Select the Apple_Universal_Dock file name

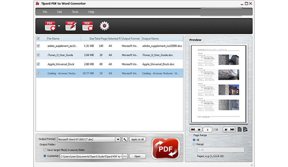click(x=61, y=64)
